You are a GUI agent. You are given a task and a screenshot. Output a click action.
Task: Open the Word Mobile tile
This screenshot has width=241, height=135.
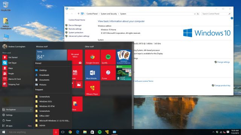click(x=92, y=73)
